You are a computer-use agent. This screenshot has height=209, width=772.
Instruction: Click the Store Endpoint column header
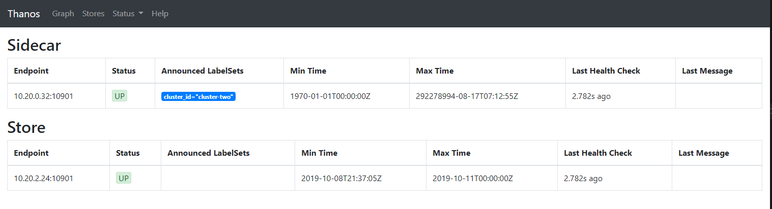point(31,153)
